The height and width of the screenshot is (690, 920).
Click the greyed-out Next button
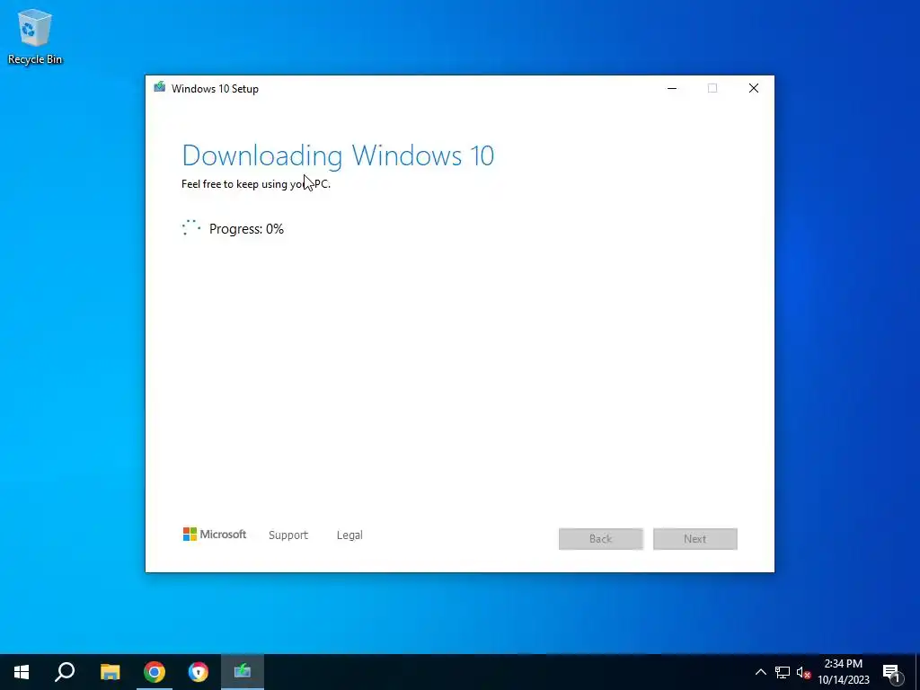coord(695,539)
